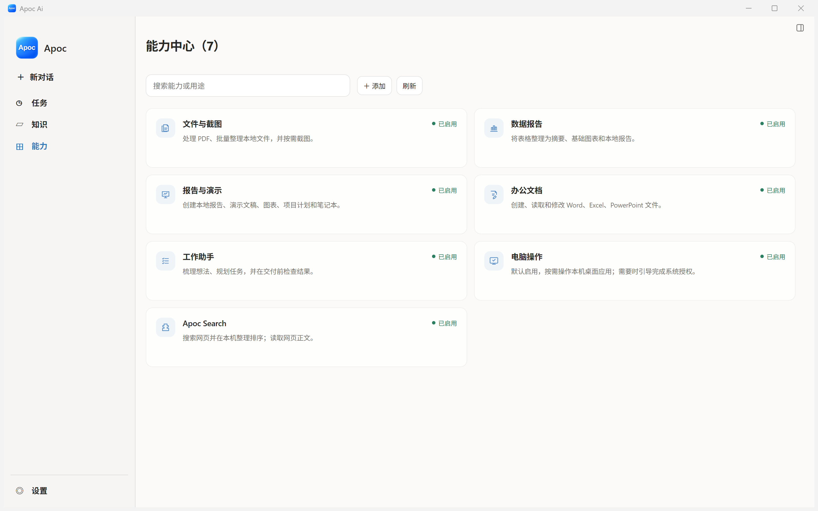Open the 办公文档 card title

(526, 190)
